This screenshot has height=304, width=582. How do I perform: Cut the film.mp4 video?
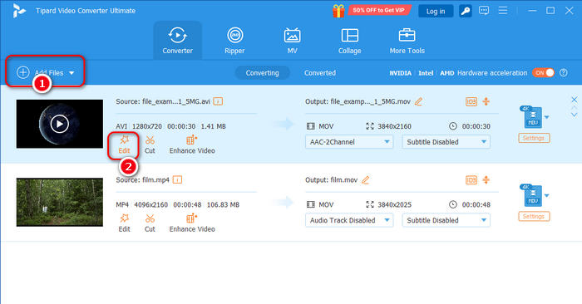click(150, 223)
